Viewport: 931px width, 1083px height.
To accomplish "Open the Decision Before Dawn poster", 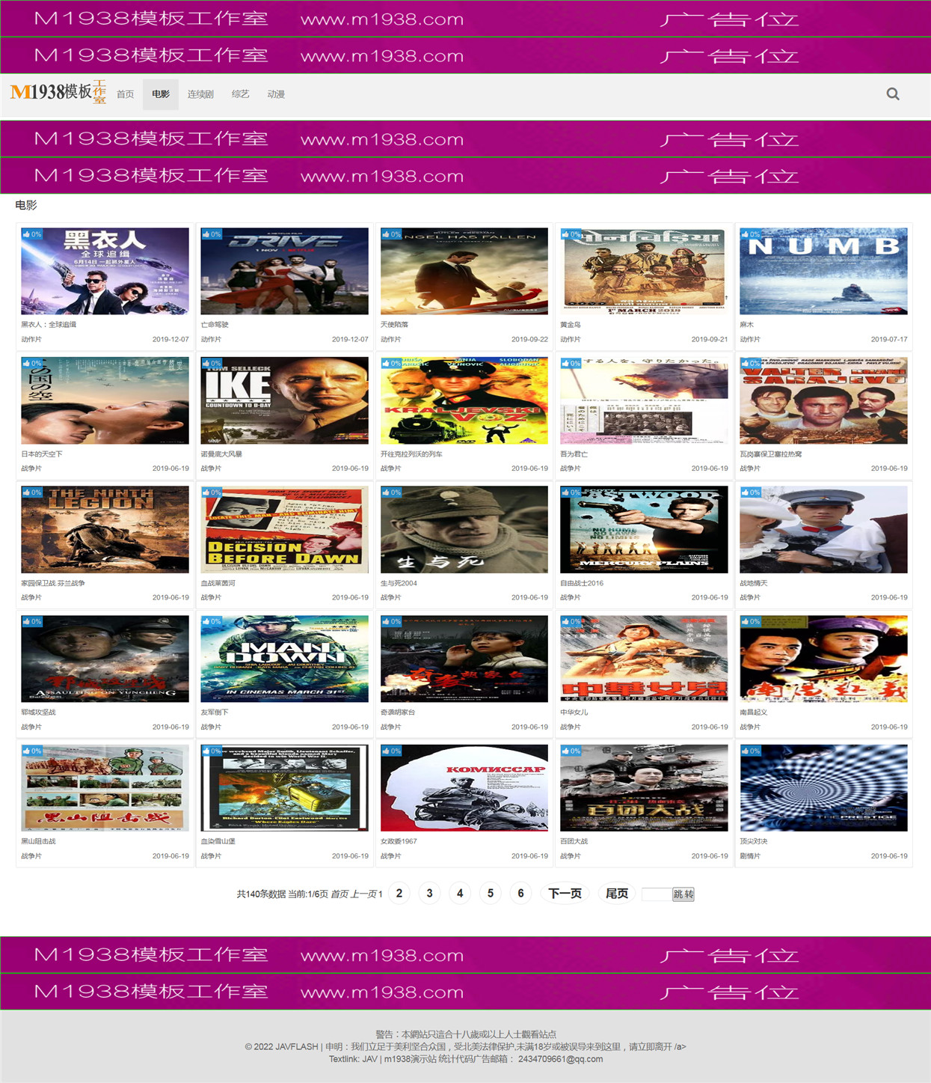I will click(x=284, y=530).
